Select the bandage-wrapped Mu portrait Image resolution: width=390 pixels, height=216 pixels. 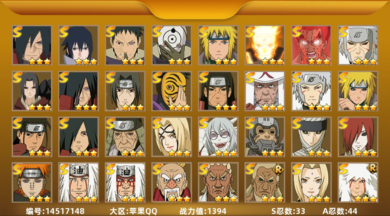pos(311,137)
